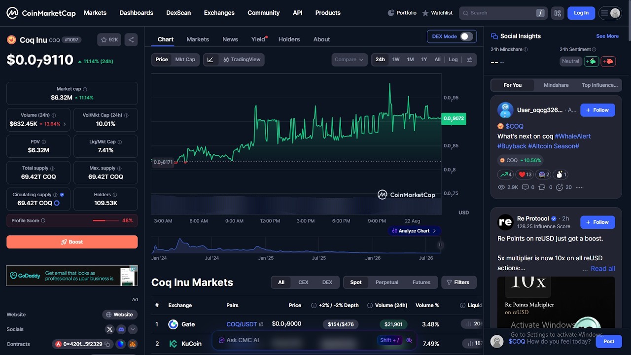Open the Holders tab
This screenshot has width=631, height=355.
pos(289,39)
